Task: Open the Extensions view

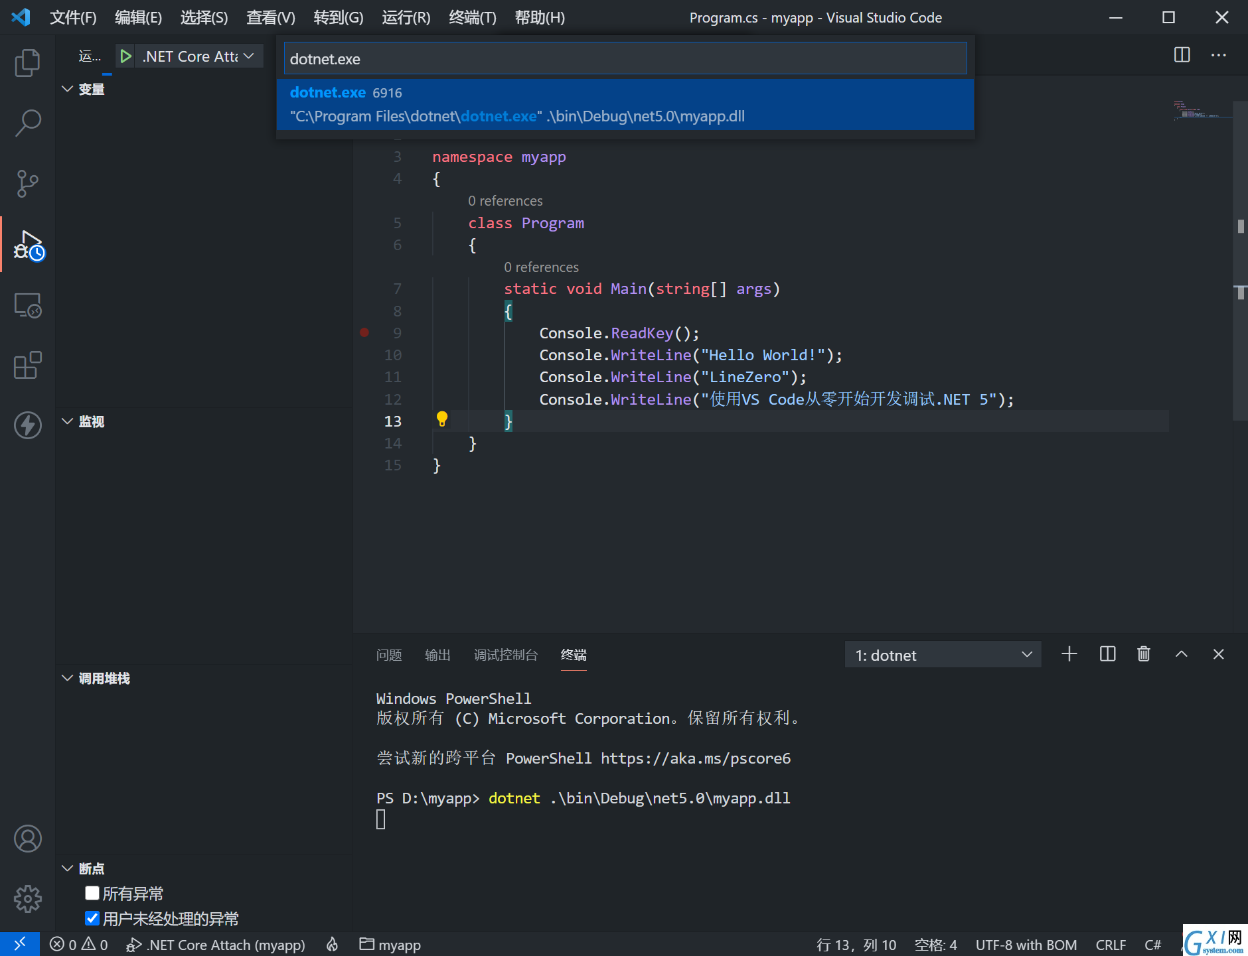Action: (x=27, y=366)
